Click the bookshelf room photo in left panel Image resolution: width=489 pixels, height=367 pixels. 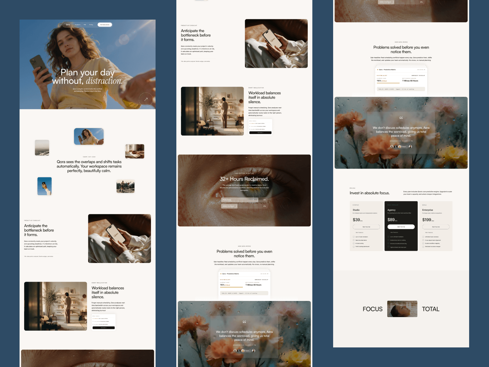[x=56, y=306]
